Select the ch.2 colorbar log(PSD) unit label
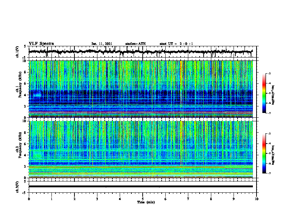This screenshot has width=289, height=223. click(x=273, y=155)
